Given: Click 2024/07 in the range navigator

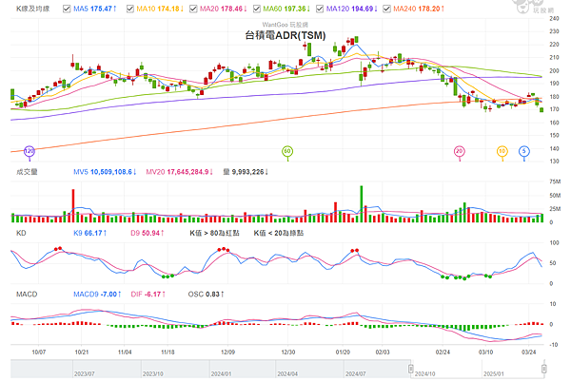Looking at the screenshot, I should click(x=355, y=374).
